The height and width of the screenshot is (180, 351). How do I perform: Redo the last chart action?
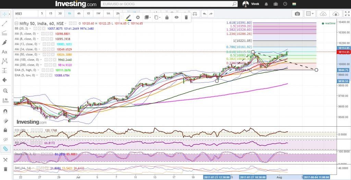(211, 14)
